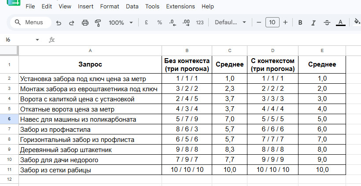Click the '2 / 4 / 5' cell
Viewport: 361px width, 186px height.
point(187,99)
